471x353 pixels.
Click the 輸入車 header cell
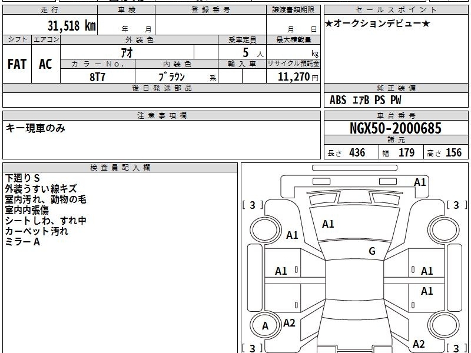(x=242, y=64)
